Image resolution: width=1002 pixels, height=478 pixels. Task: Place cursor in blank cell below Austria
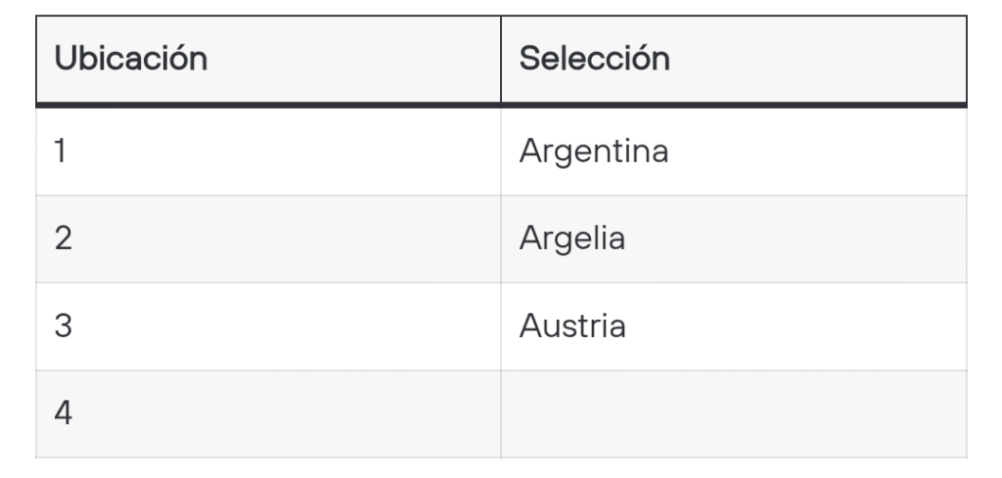coord(734,413)
